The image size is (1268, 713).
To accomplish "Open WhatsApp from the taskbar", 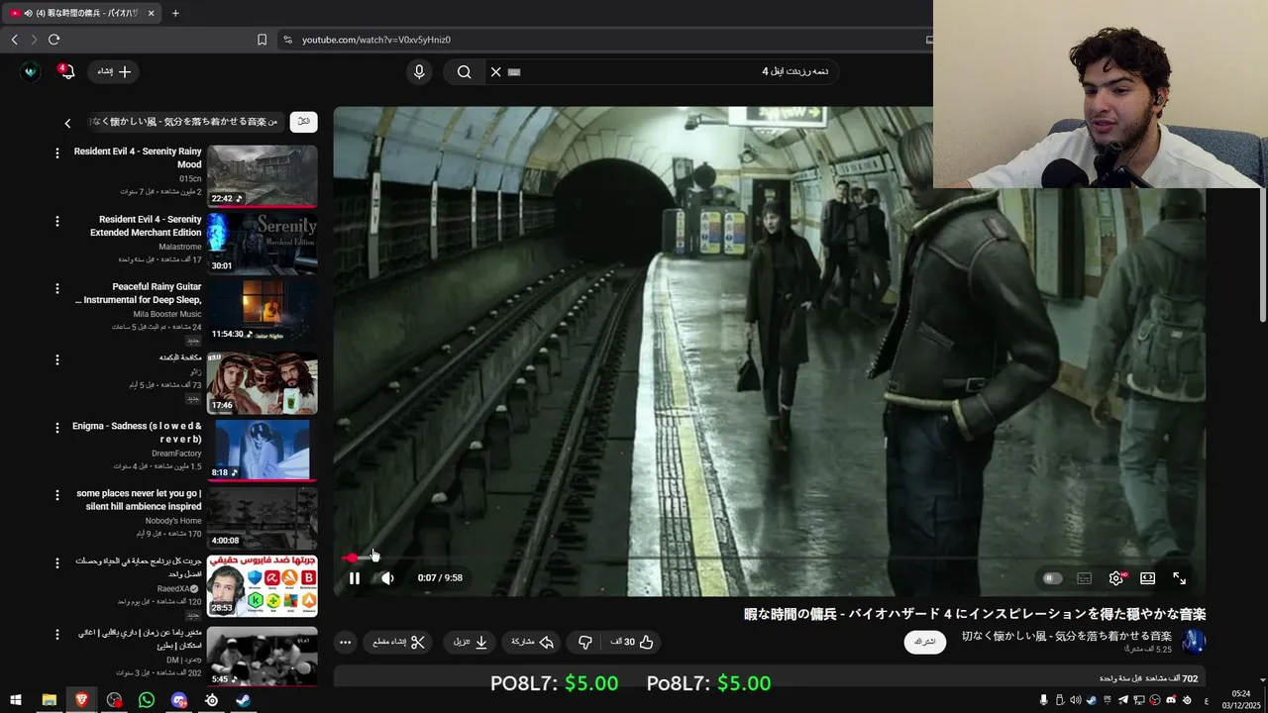I will point(147,700).
